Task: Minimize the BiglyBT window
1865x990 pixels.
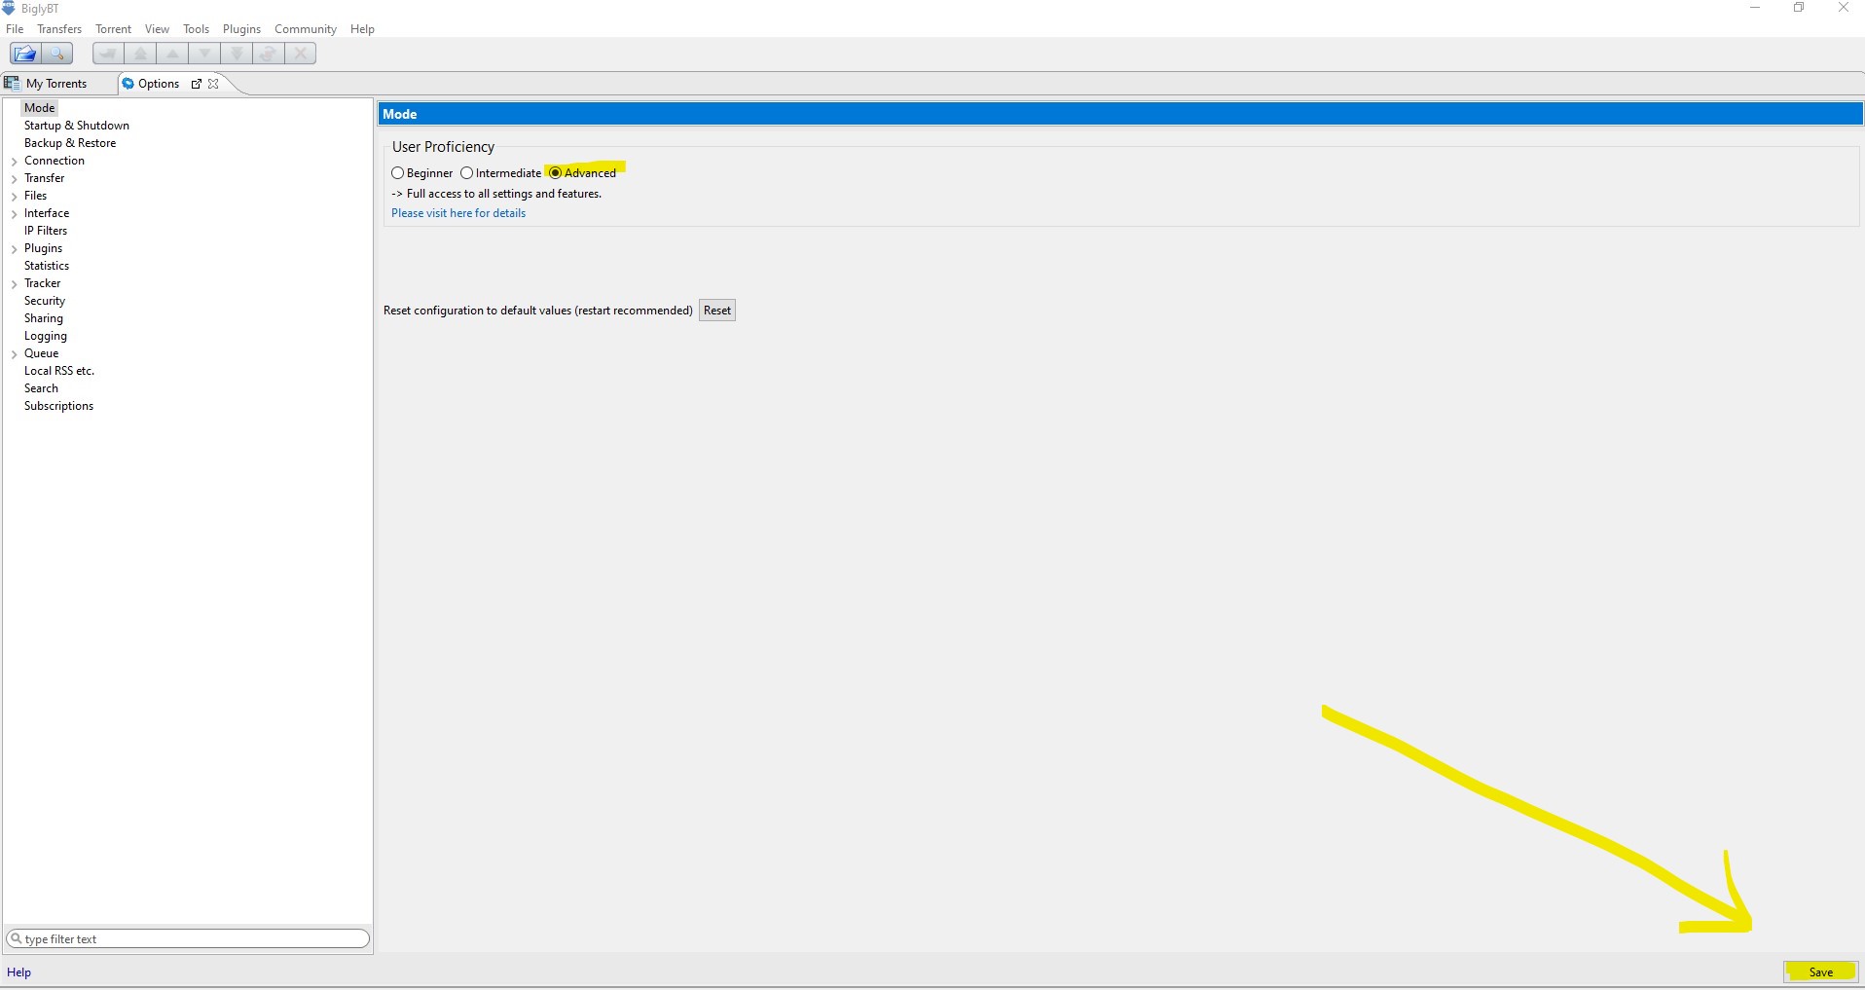Action: [1755, 8]
